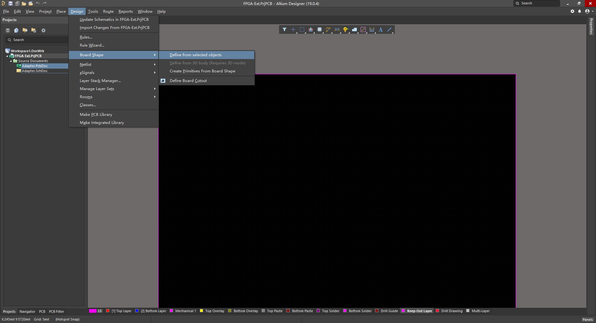Click the save icon in title bar
Viewport: 596px width, 323px height.
(10, 3)
